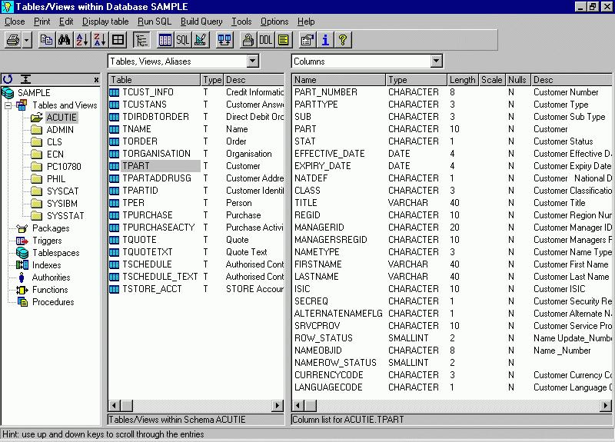The width and height of the screenshot is (615, 442).
Task: Click the Nulls column header
Action: coord(517,80)
